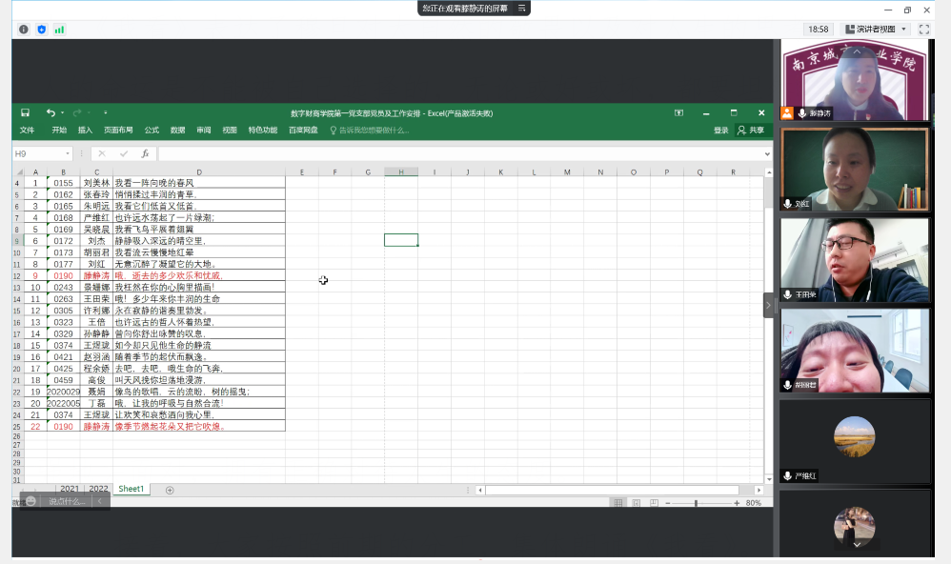This screenshot has width=951, height=564.
Task: Click the 共享 share button
Action: tap(751, 131)
